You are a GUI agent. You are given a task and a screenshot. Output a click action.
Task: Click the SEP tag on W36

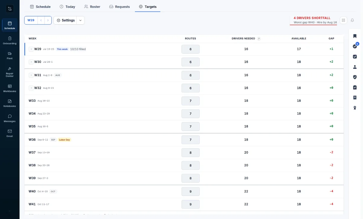tap(53, 140)
